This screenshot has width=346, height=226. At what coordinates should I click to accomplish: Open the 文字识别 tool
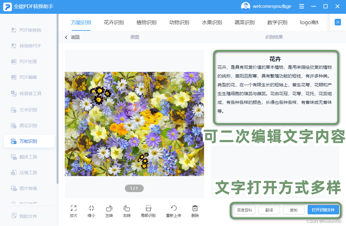[29, 109]
